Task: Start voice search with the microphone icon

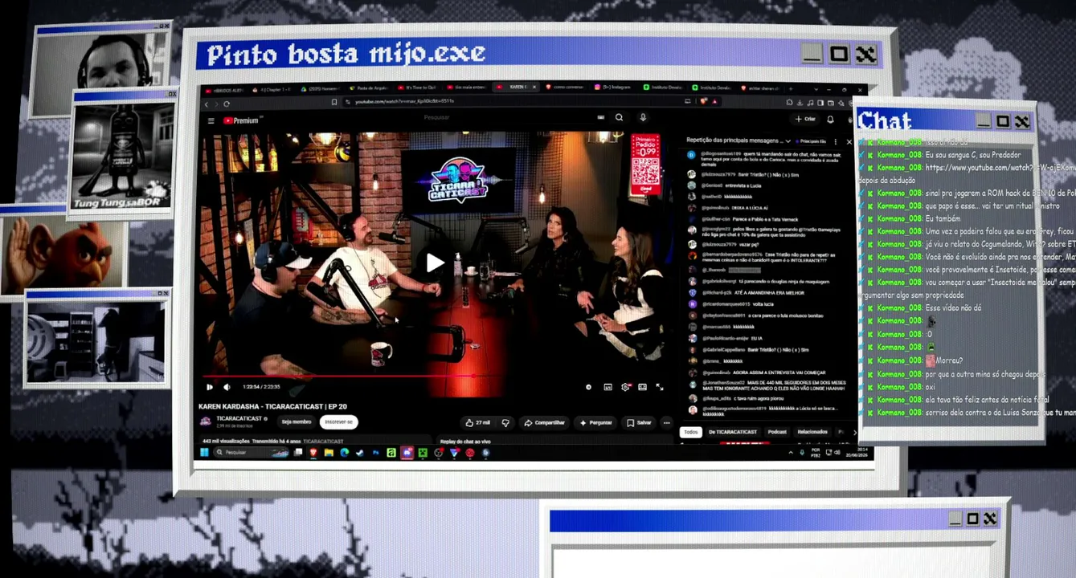Action: [643, 117]
